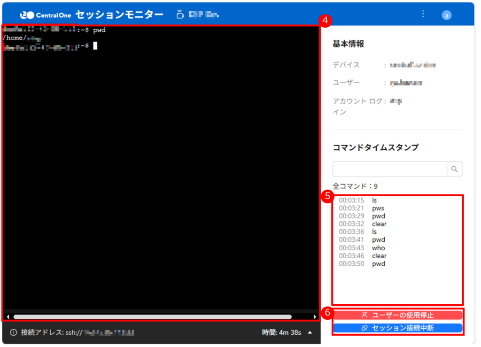Click the terminal's right scroll arrow

tap(315, 317)
